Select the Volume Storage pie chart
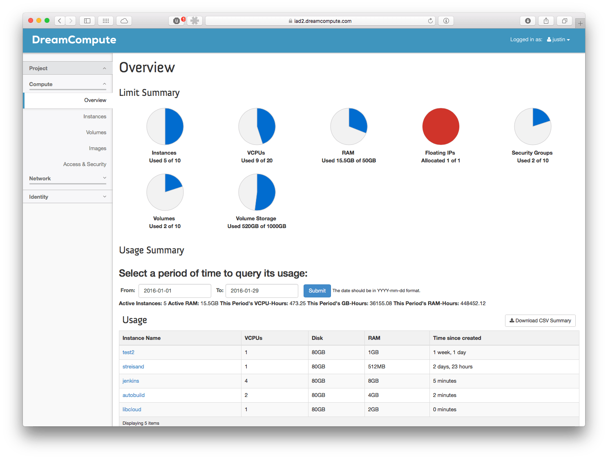The width and height of the screenshot is (608, 459). [256, 192]
